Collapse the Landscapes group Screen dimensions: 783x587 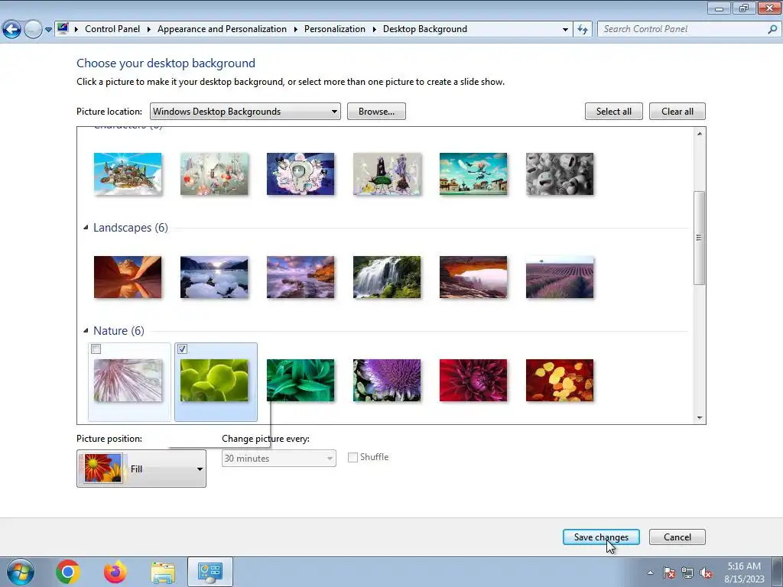coord(86,228)
